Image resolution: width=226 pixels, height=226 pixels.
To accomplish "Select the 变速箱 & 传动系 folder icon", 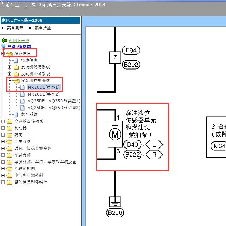I will pos(9,121).
